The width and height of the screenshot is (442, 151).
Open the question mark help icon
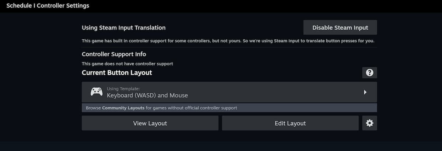coord(369,73)
